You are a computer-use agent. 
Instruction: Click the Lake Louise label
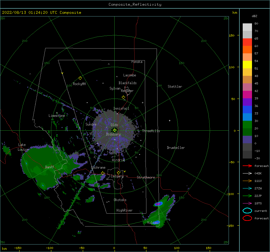(23, 147)
